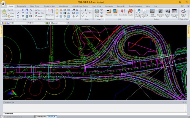Click the new file icon in quick bar
The height and width of the screenshot is (118, 190).
click(x=2, y=23)
